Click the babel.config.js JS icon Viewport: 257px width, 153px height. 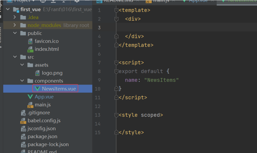tap(23, 121)
